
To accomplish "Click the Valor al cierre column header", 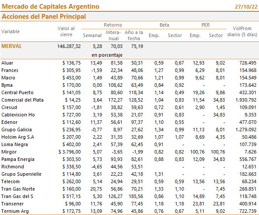I will (x=66, y=31).
